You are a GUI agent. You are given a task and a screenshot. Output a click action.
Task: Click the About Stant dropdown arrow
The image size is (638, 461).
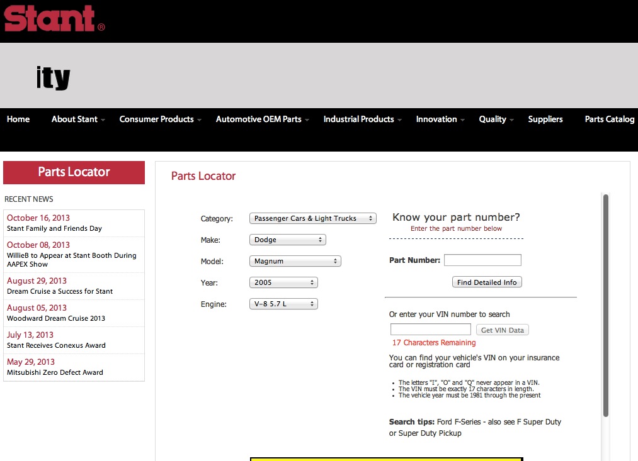103,120
